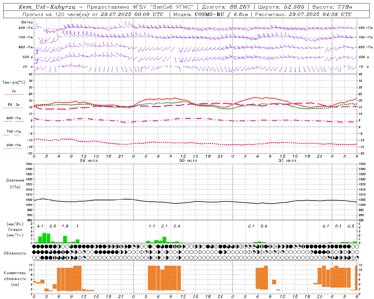The height and width of the screenshot is (299, 374).
Task: Click the 500 гПа temperature legend entry
Action: [14, 145]
